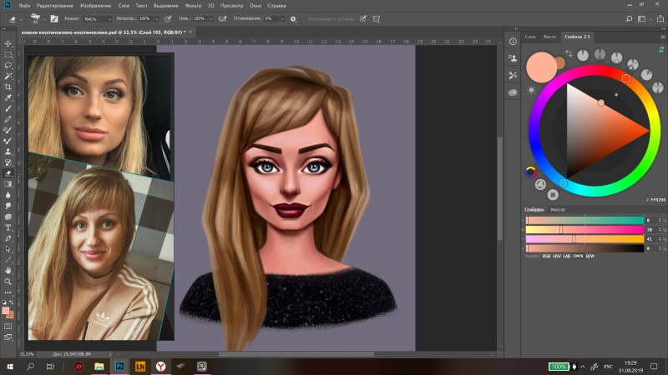Click the large peach foreground color swatch

click(x=541, y=65)
